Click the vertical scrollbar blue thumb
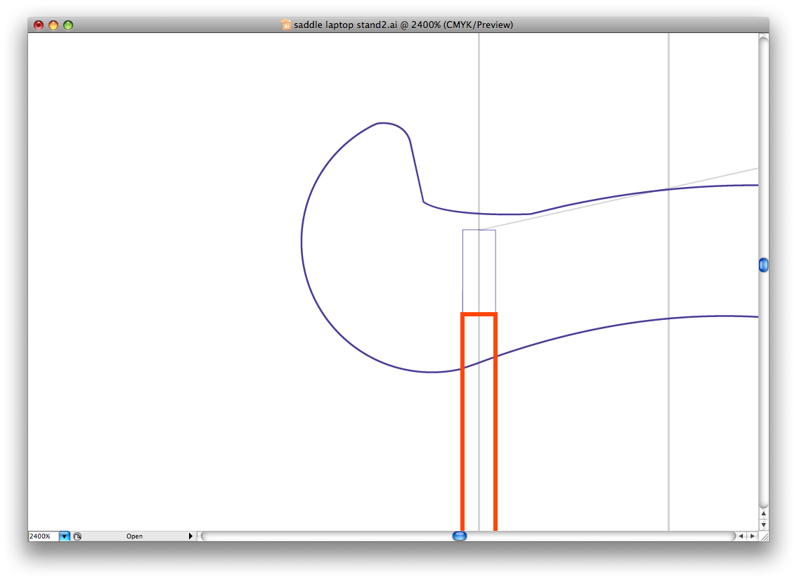This screenshot has width=797, height=580. 763,265
